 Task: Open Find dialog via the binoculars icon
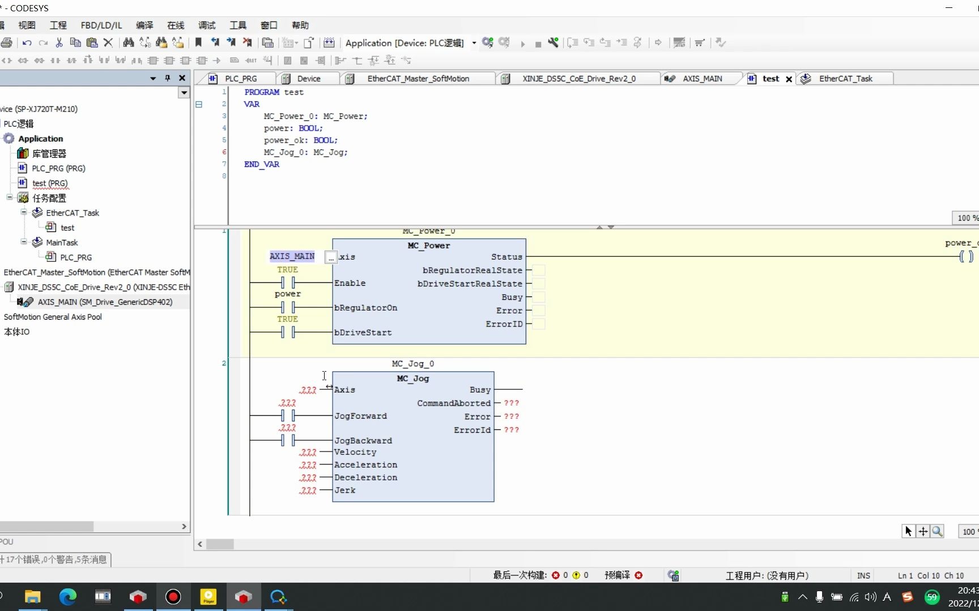tap(128, 42)
